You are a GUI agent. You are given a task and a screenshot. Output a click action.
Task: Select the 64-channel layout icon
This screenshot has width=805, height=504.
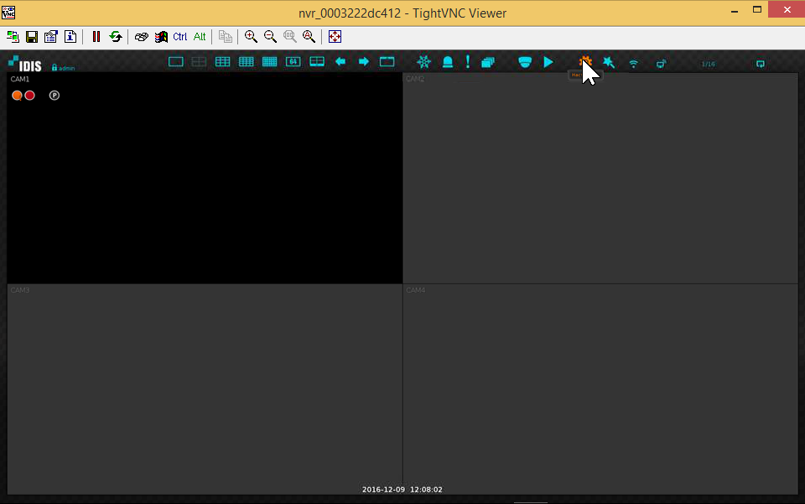click(x=293, y=62)
